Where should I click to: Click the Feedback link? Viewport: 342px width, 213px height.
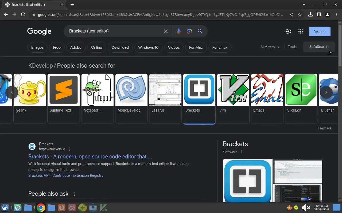(325, 128)
